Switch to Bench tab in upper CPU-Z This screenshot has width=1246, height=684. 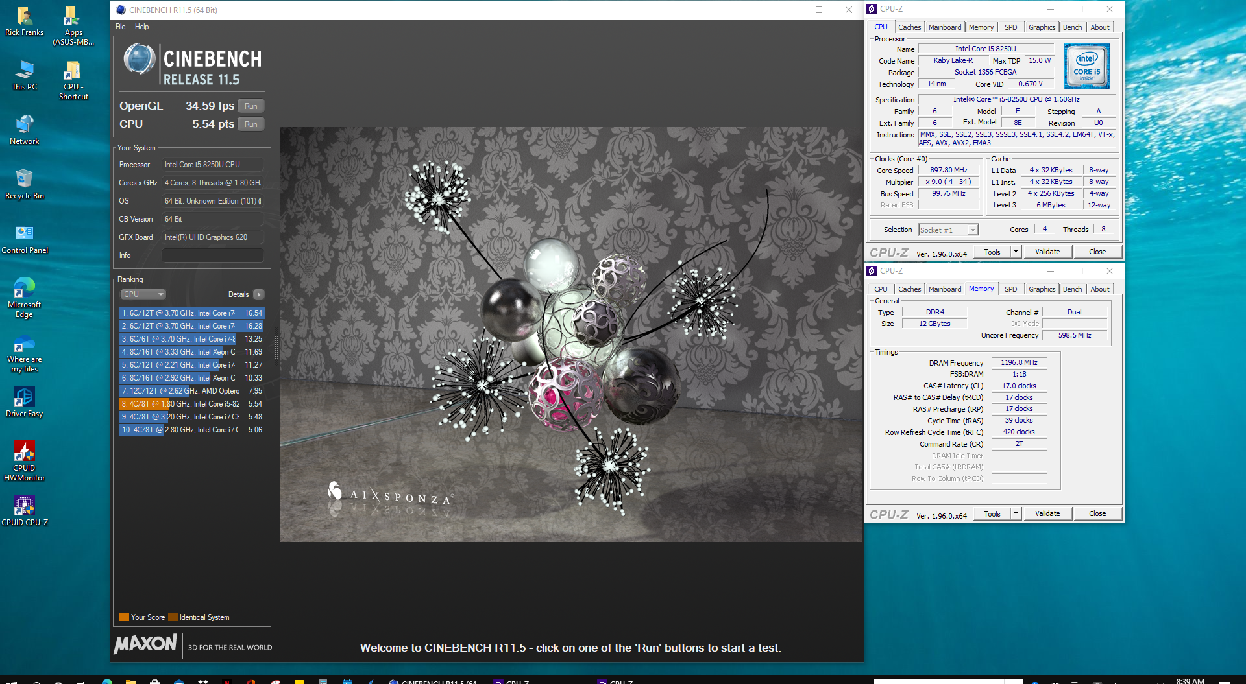tap(1072, 27)
